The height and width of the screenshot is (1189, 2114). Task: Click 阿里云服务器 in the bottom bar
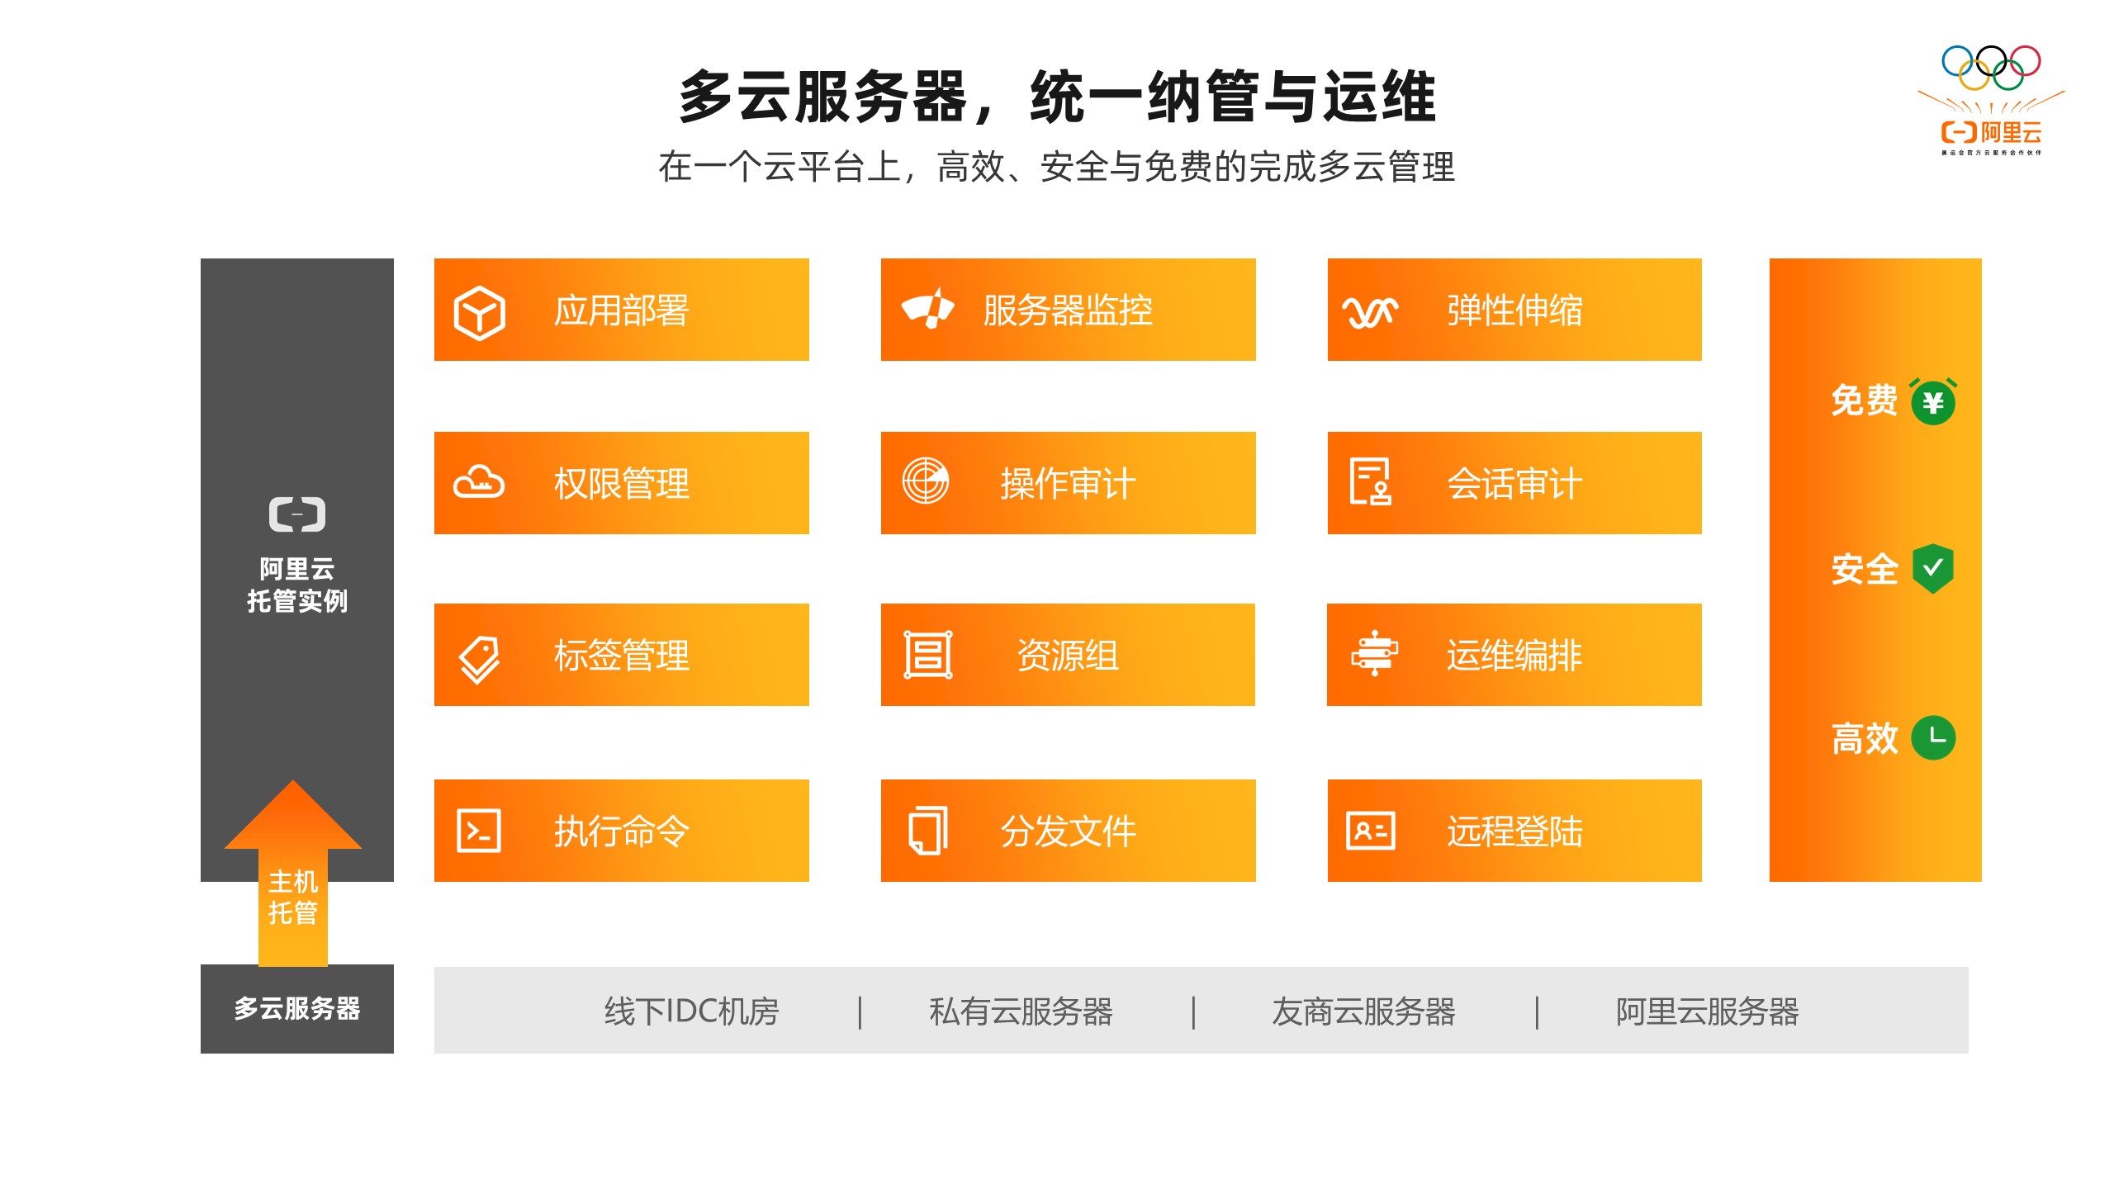pos(1707,1011)
